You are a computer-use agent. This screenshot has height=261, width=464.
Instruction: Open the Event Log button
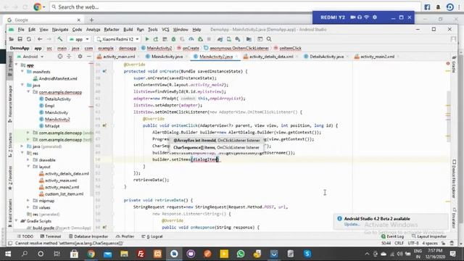[x=393, y=236]
